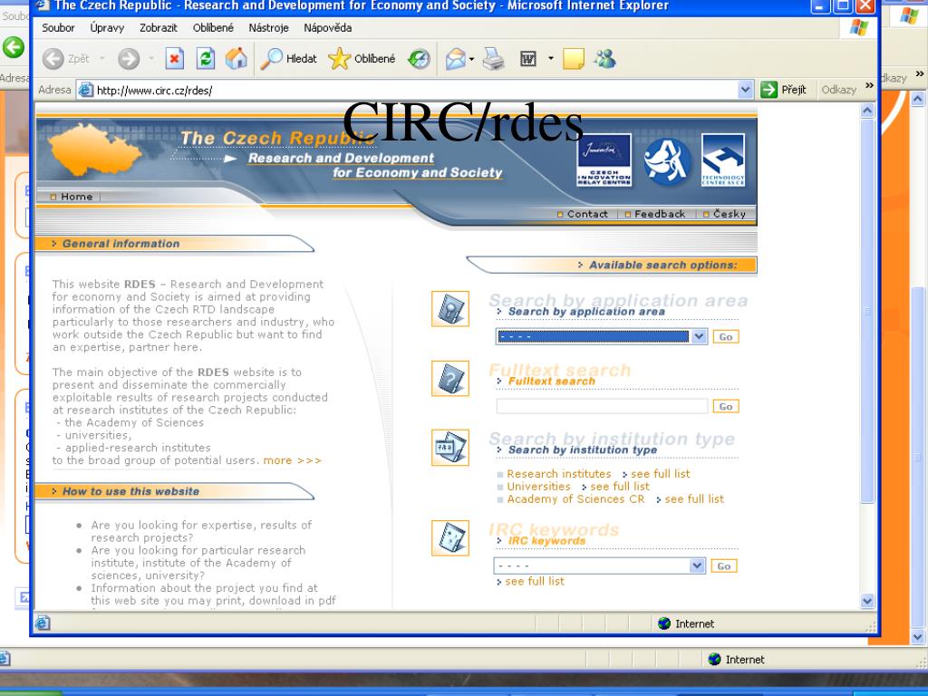Open the yellow Discuss note icon
This screenshot has width=928, height=696.
click(574, 59)
